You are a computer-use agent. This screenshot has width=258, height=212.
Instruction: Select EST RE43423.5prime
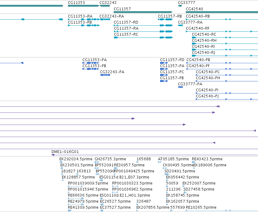[207, 159]
